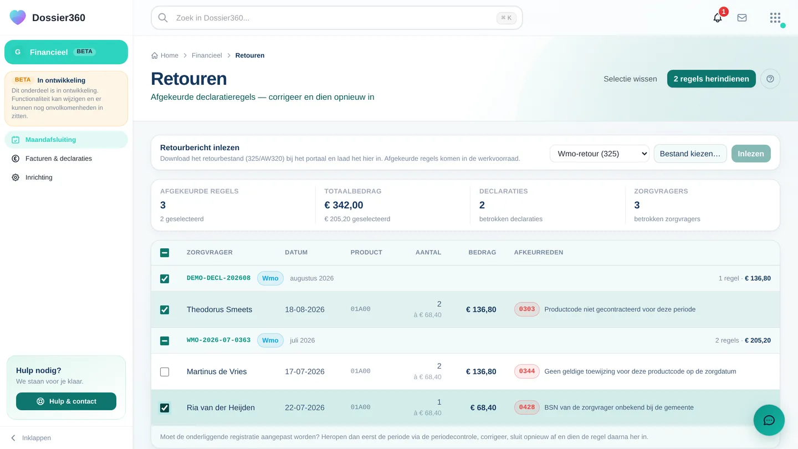798x449 pixels.
Task: Select the Financieel module header
Action: [x=66, y=52]
